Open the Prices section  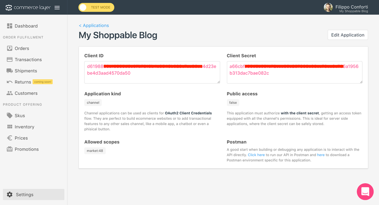[x=21, y=138]
